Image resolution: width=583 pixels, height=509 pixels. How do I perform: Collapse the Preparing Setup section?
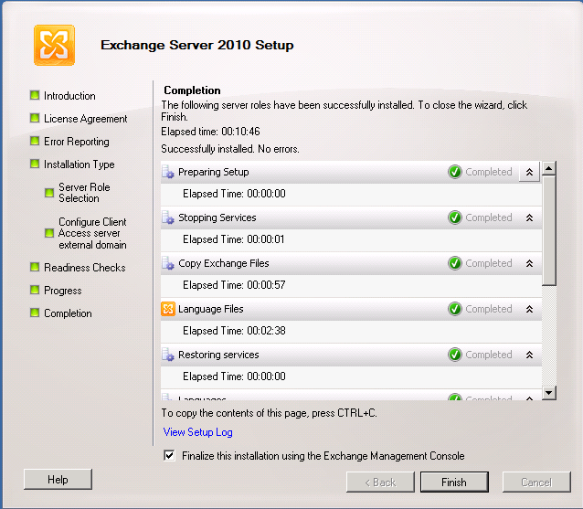[529, 172]
